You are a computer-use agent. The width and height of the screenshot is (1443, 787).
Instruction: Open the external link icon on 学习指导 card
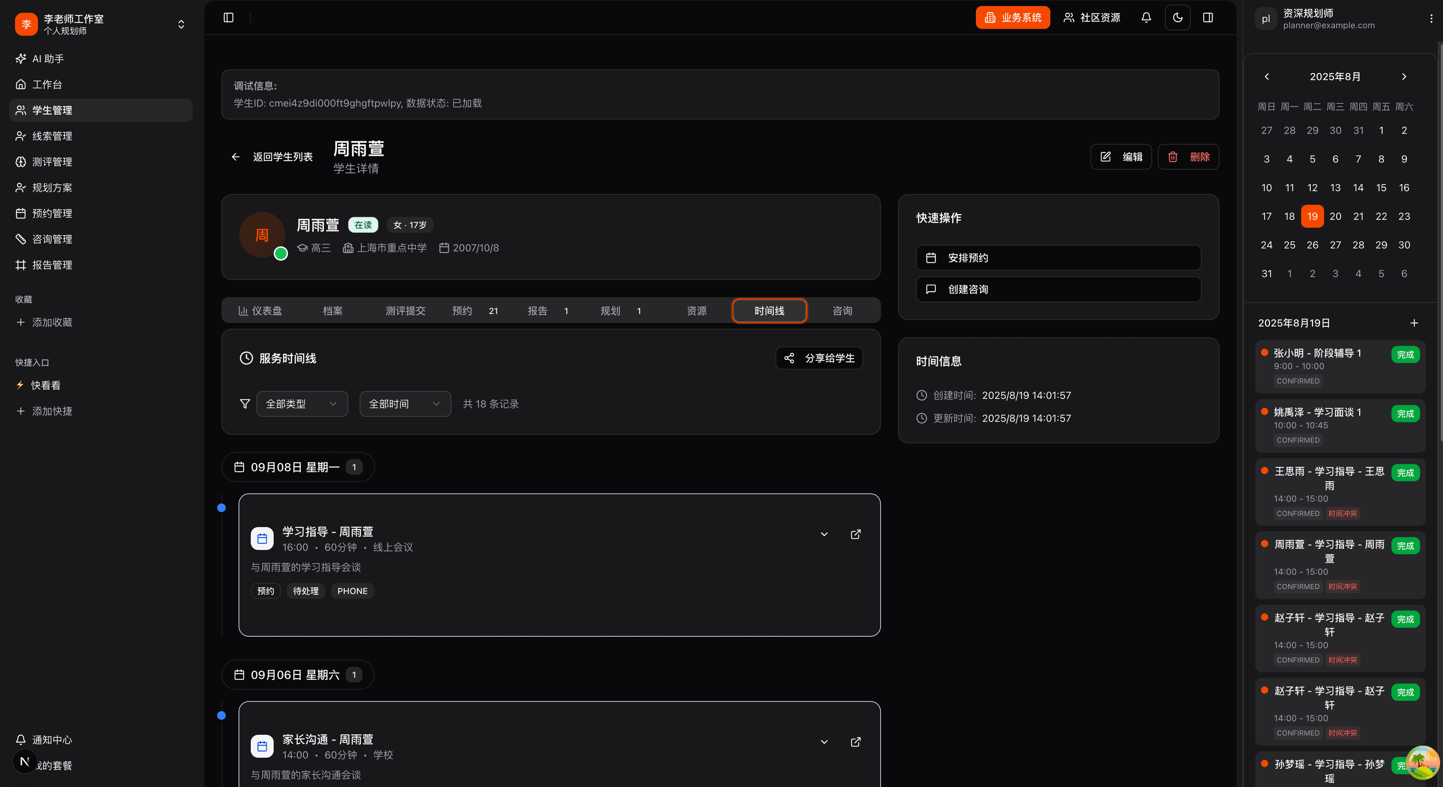(x=855, y=535)
